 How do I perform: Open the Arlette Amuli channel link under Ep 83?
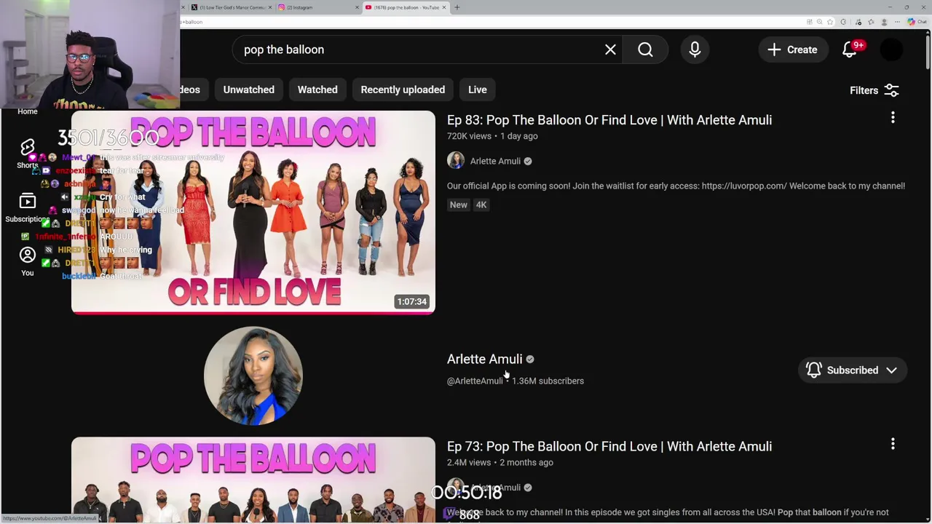495,161
